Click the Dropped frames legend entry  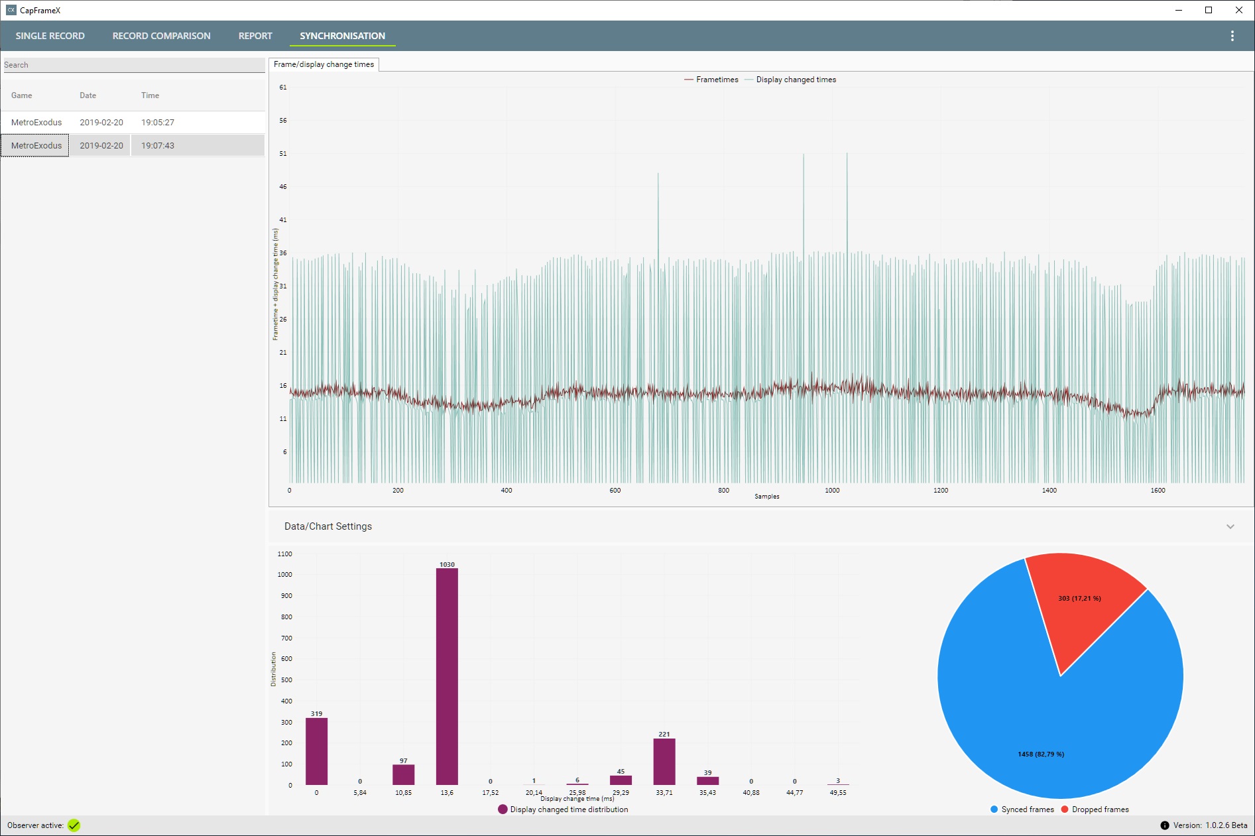coord(1095,809)
